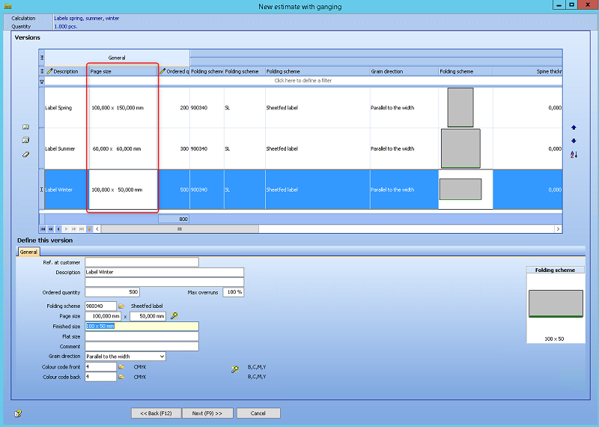Click the wand icon next to Page size
The height and width of the screenshot is (427, 599).
(x=174, y=316)
